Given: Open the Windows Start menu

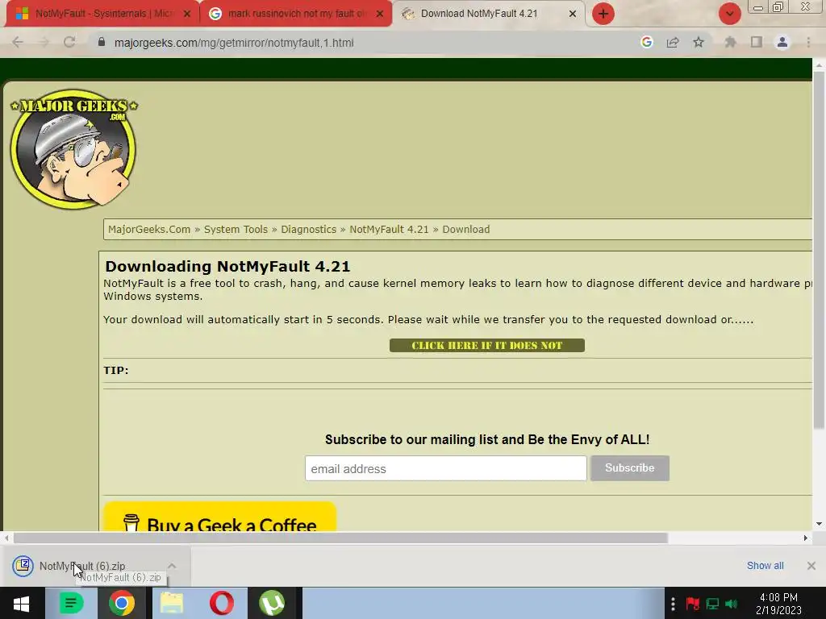Looking at the screenshot, I should pyautogui.click(x=21, y=603).
